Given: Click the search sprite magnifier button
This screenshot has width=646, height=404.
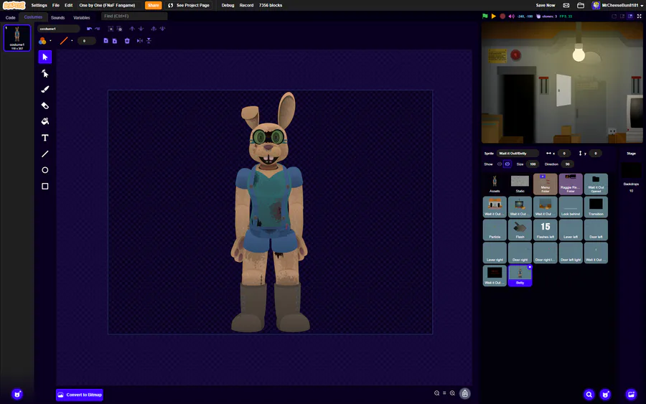Looking at the screenshot, I should [x=589, y=395].
